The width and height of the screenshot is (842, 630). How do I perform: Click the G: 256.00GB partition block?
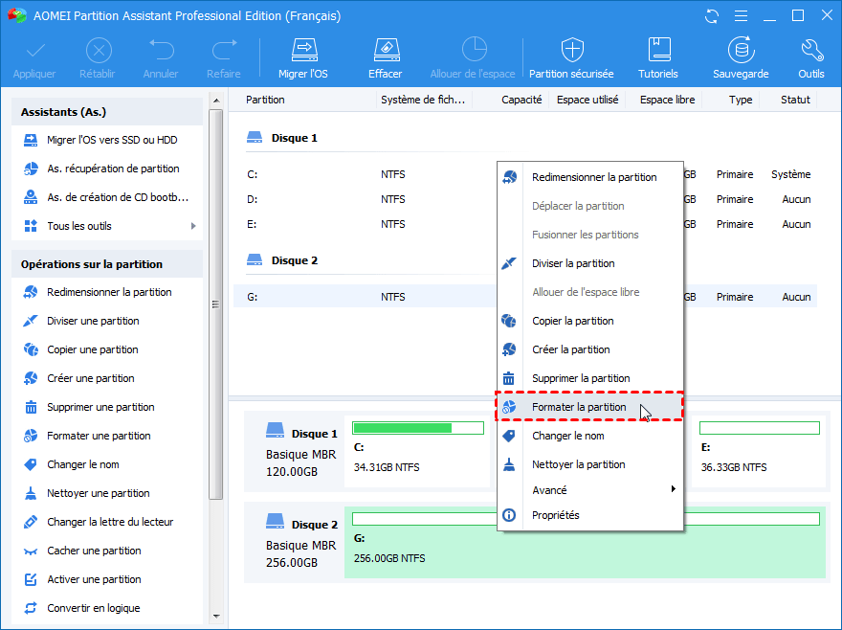click(x=585, y=542)
